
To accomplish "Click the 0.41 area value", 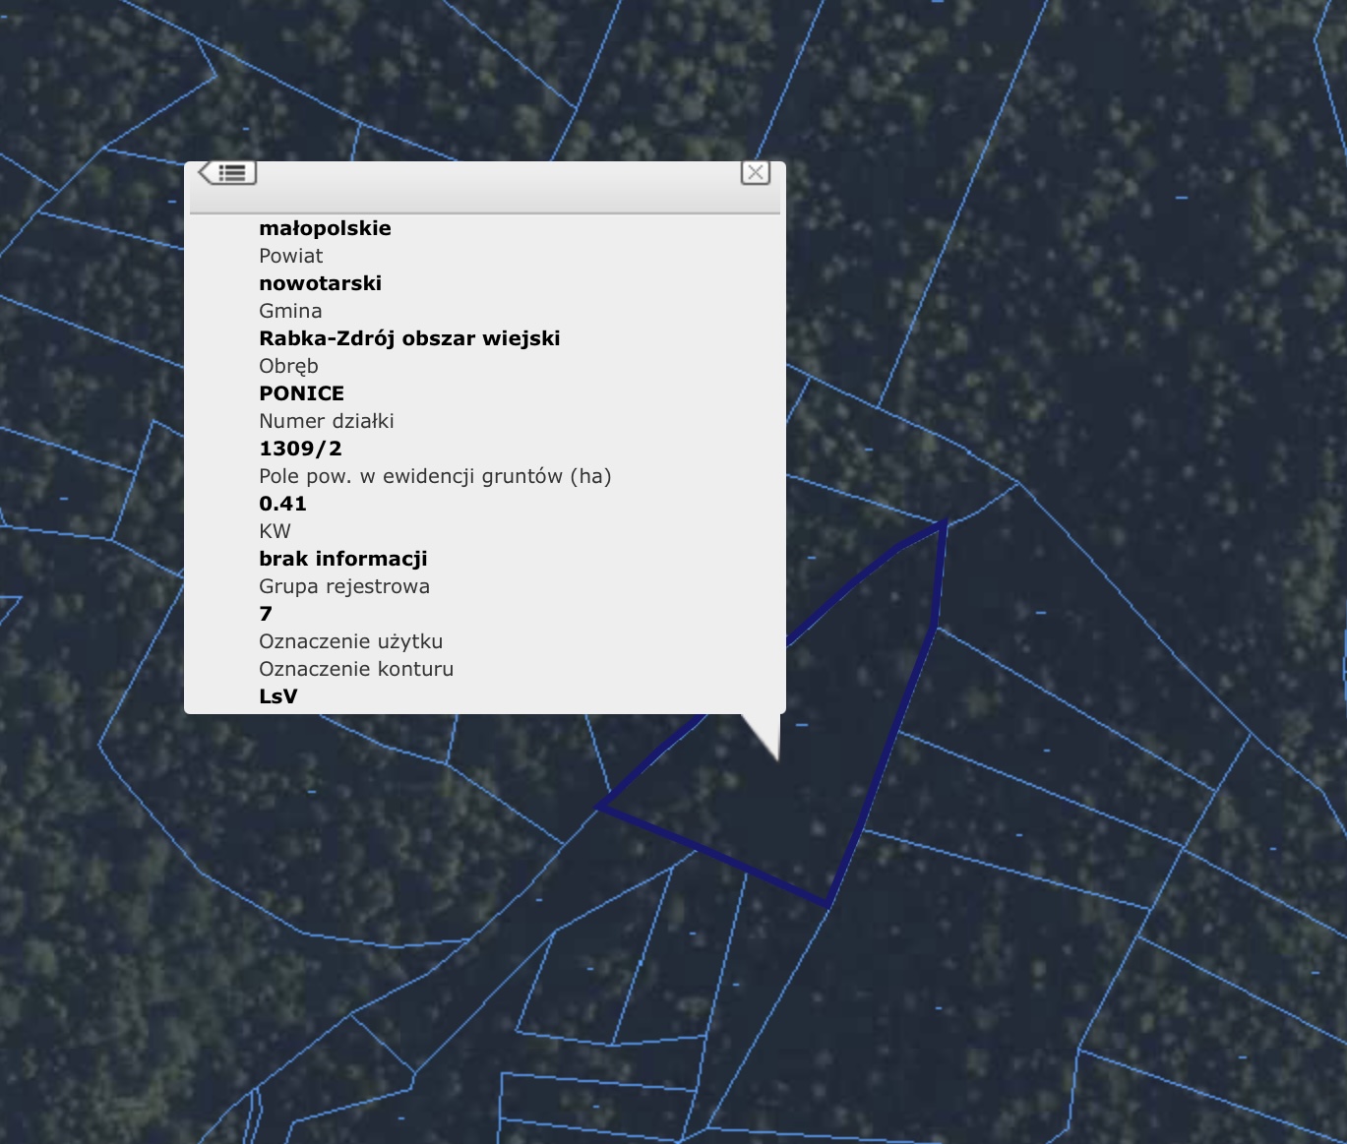I will click(282, 504).
